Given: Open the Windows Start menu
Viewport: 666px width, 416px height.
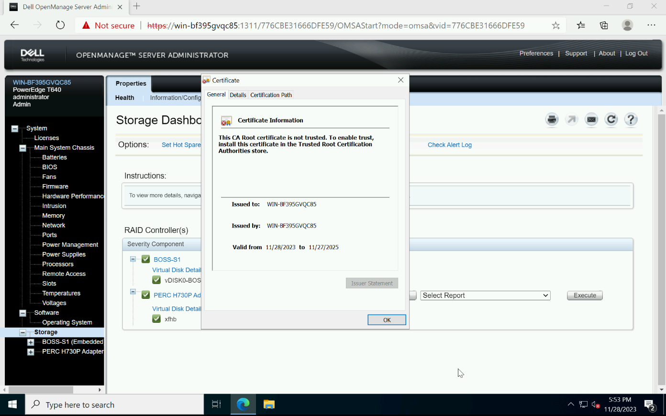Looking at the screenshot, I should click(12, 405).
